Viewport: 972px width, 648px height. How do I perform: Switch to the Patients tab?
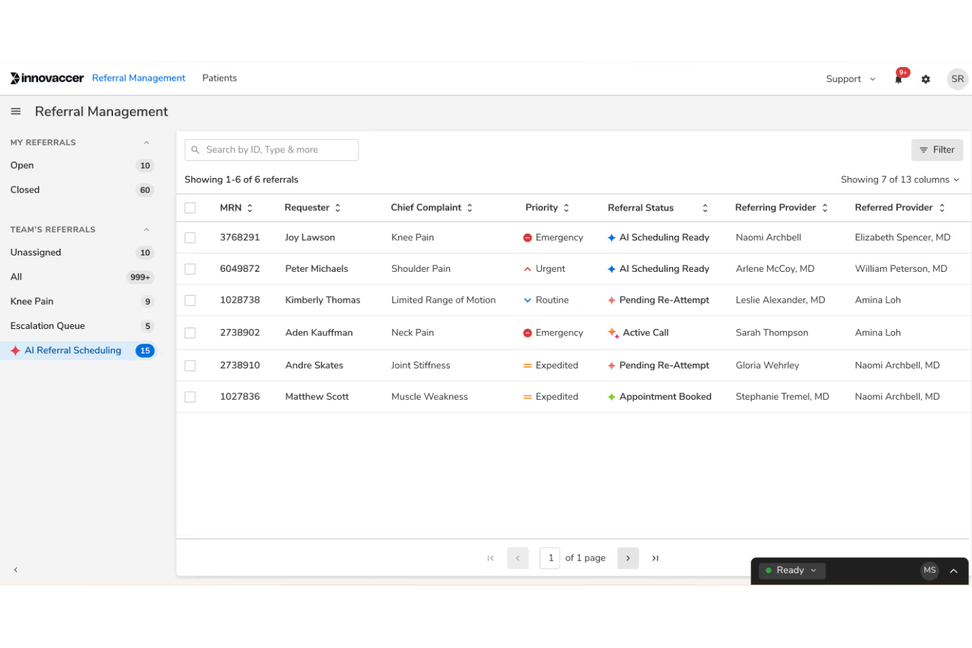pos(219,78)
